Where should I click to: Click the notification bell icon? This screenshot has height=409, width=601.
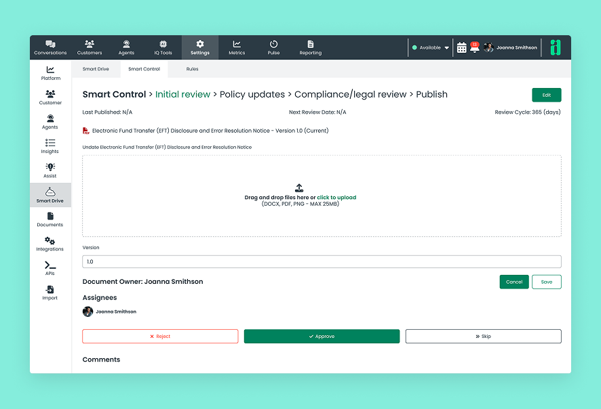coord(475,47)
